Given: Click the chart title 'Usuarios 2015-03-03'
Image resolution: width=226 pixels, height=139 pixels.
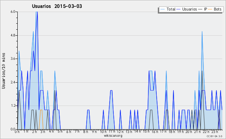Looking at the screenshot, I should click(x=57, y=6).
